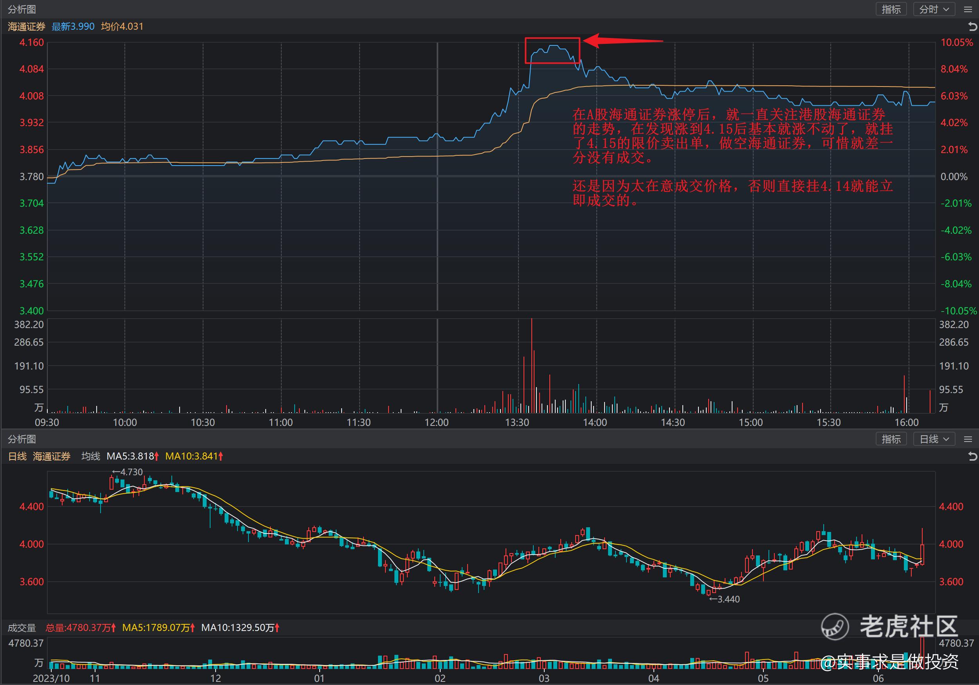This screenshot has width=979, height=685.
Task: Click the ←4.730 high marker on daily chart
Action: (128, 472)
